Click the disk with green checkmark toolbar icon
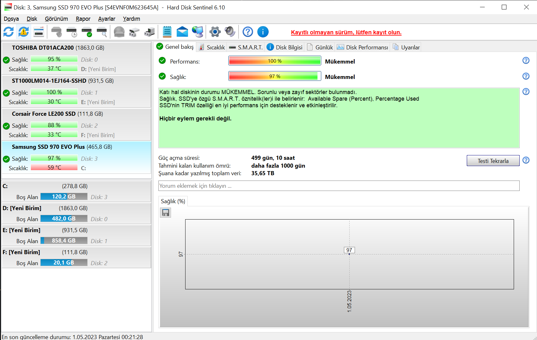This screenshot has width=537, height=340. click(87, 32)
